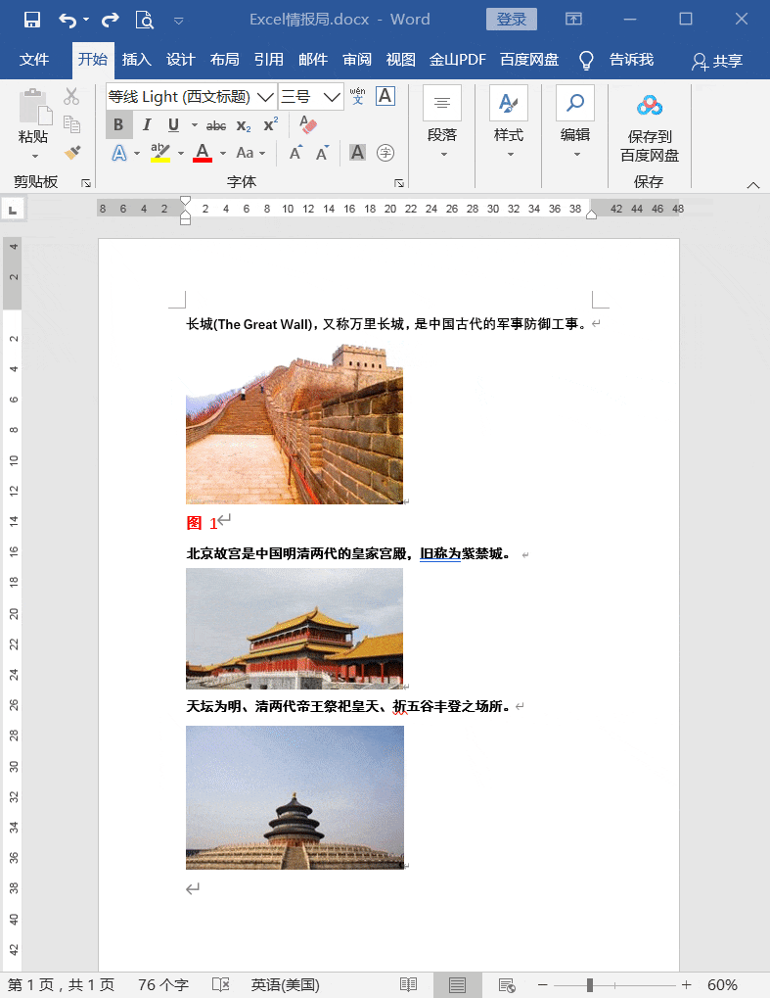Toggle Italic formatting
This screenshot has width=770, height=998.
[x=146, y=124]
